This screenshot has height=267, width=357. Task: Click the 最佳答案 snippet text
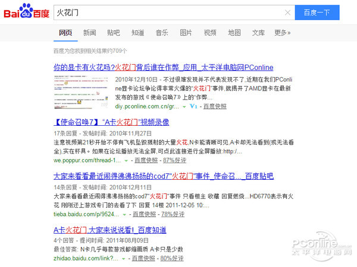click(x=118, y=249)
